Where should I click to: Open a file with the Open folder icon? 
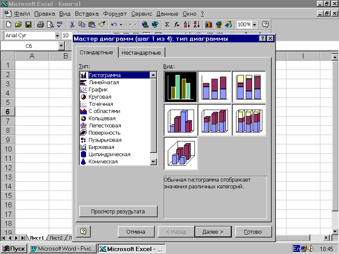pyautogui.click(x=18, y=25)
